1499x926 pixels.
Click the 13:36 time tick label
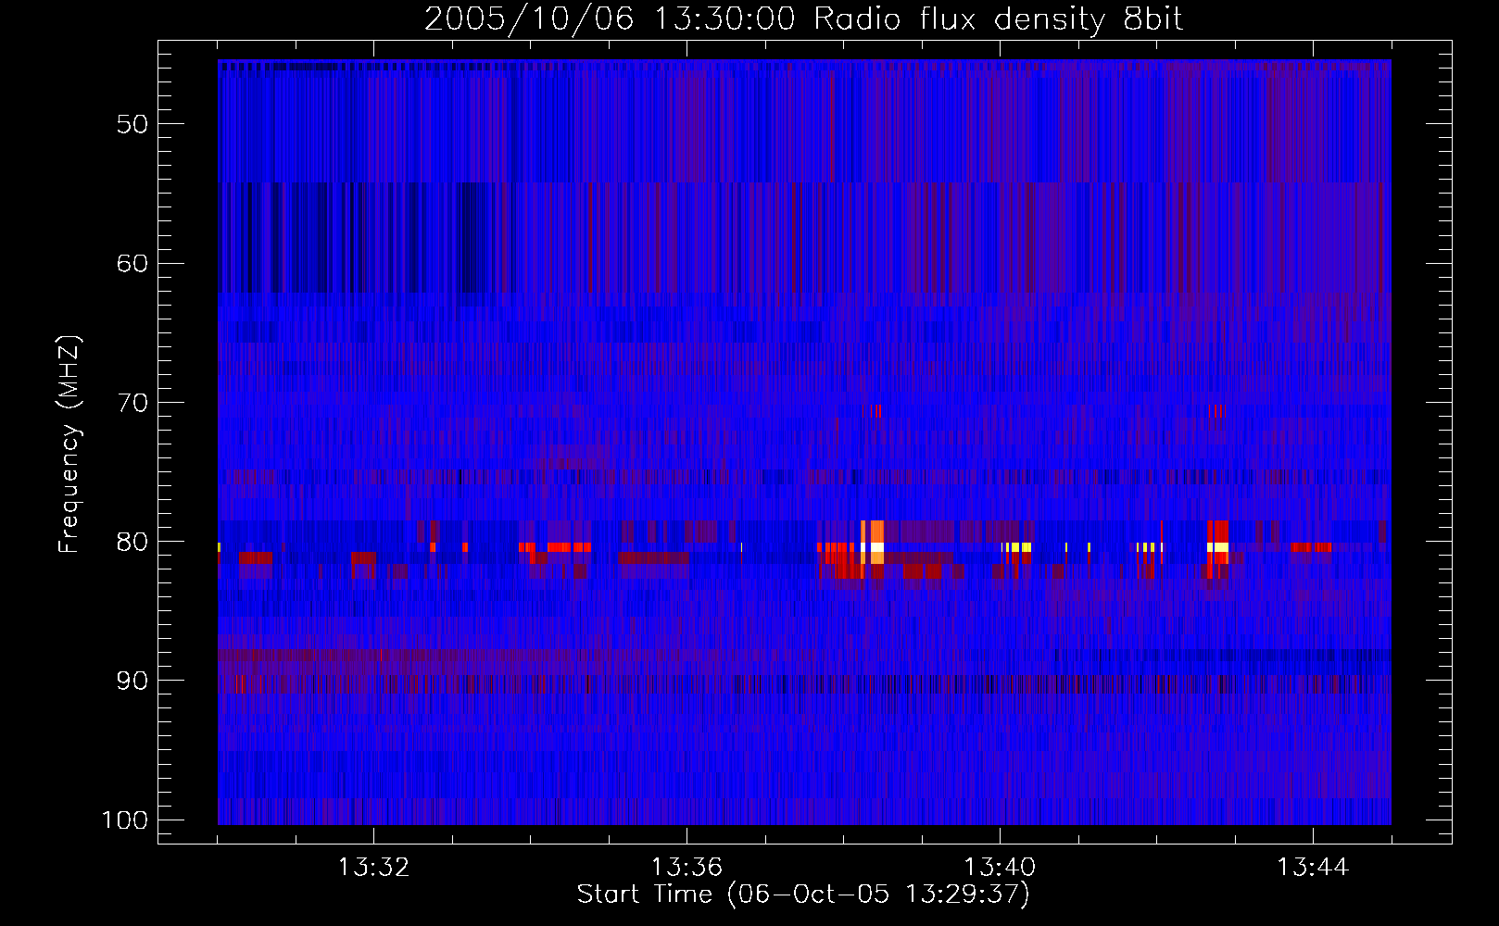687,868
